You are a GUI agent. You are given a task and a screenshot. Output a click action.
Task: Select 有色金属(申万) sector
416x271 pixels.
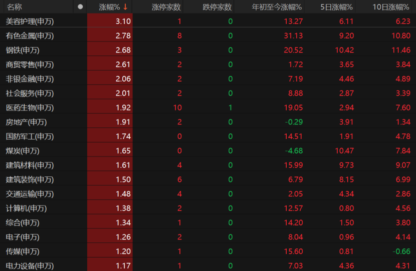[30, 36]
